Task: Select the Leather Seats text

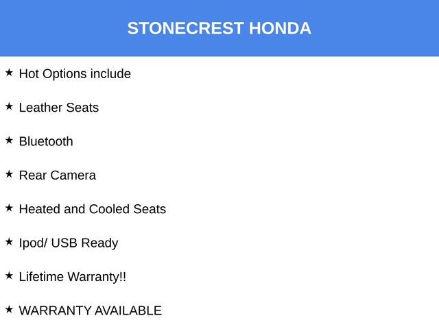Action: 59,108
